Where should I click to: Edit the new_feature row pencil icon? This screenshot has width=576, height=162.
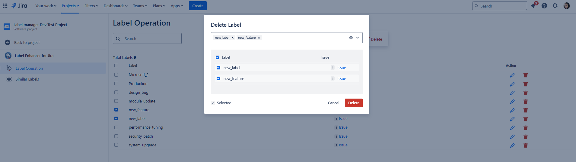tap(512, 110)
